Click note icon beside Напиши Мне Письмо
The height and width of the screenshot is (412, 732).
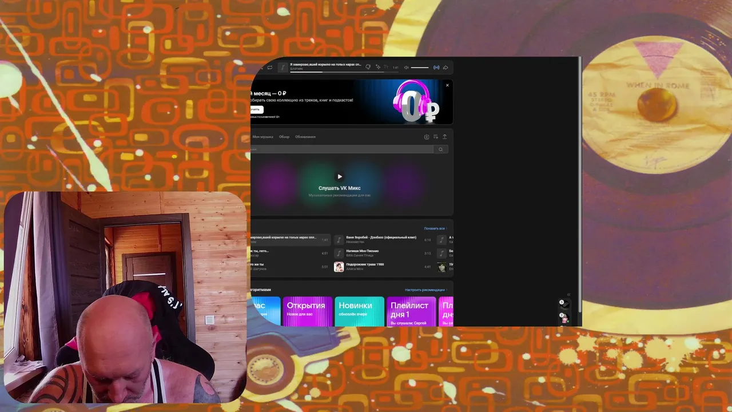(x=339, y=253)
